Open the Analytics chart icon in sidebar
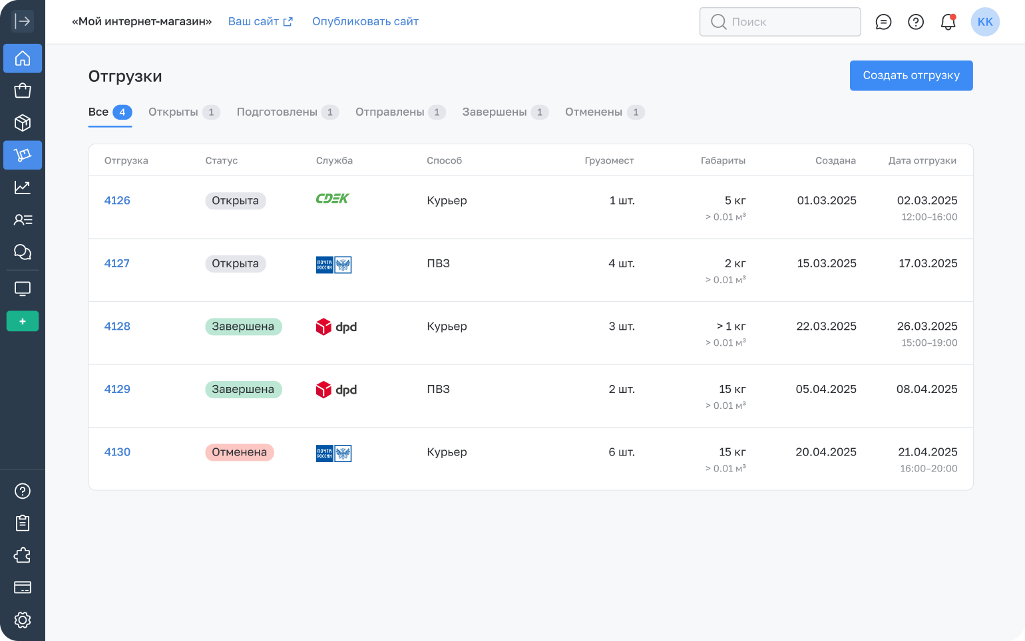 (x=23, y=188)
